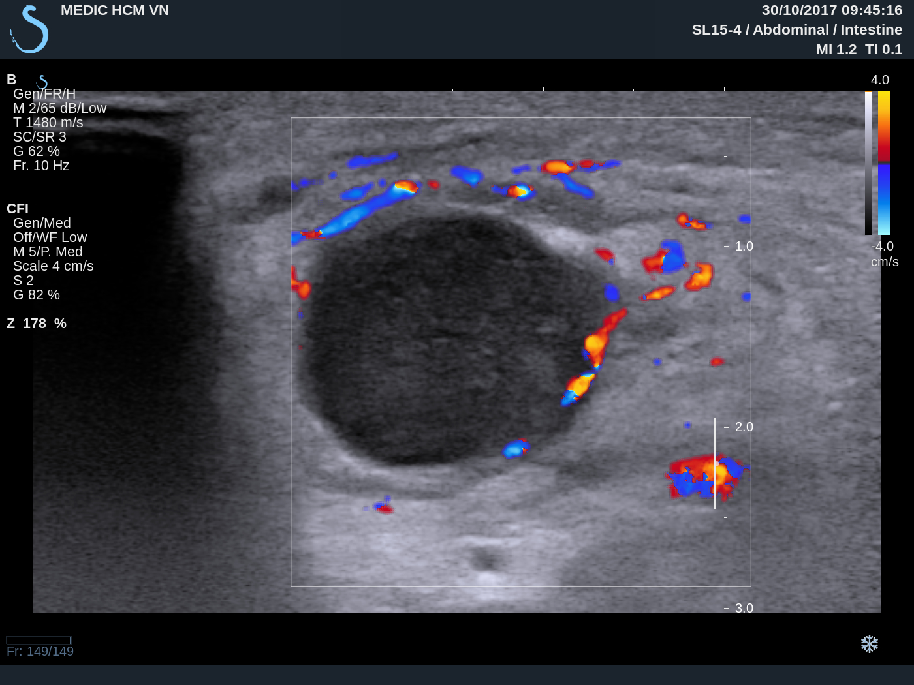
Task: Toggle the Off/WF Low wall filter setting
Action: (x=50, y=237)
